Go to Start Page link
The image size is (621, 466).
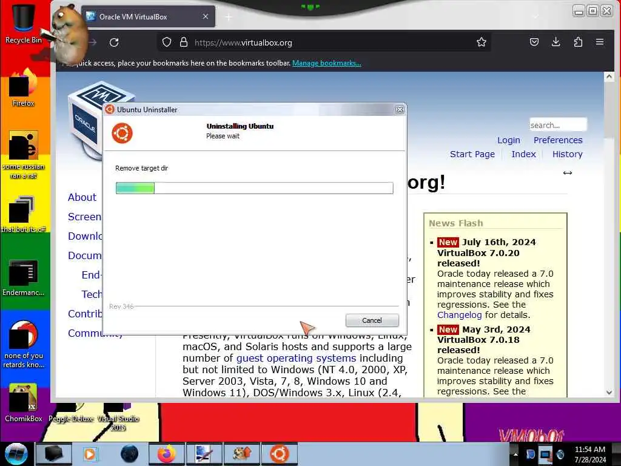point(472,154)
